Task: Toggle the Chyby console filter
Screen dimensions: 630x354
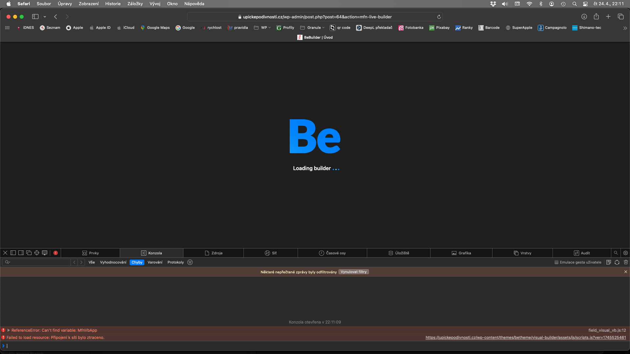Action: tap(137, 262)
